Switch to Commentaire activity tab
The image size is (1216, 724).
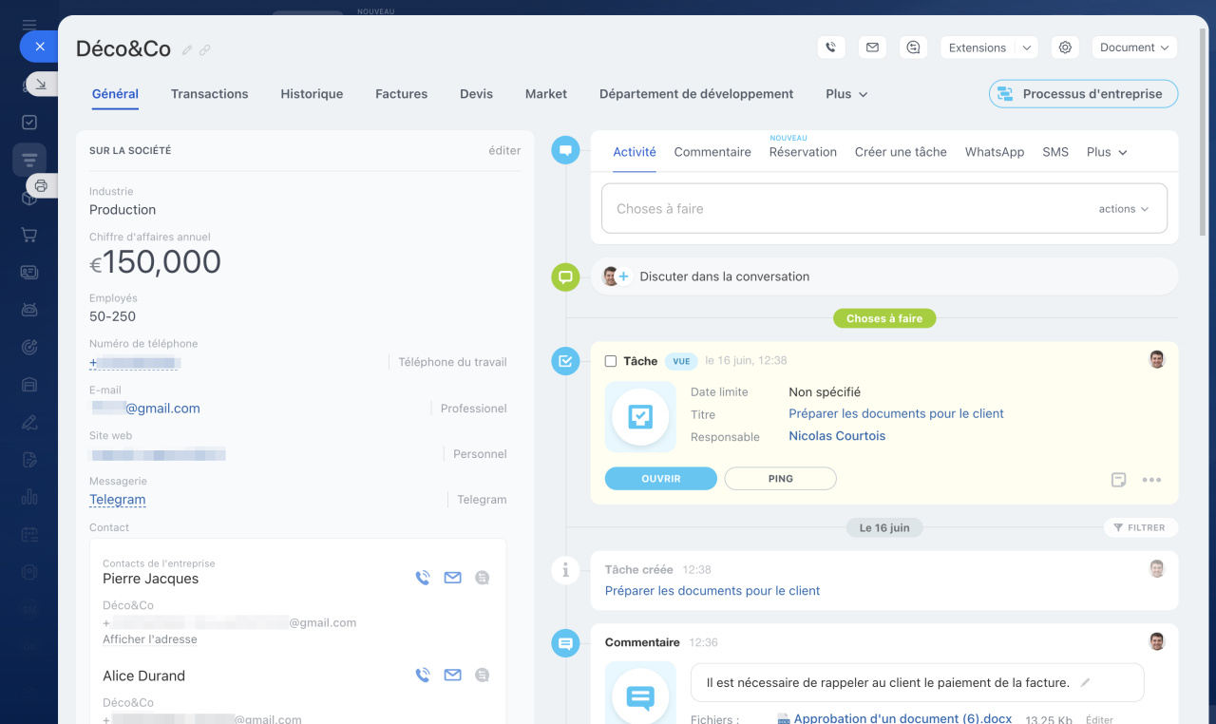point(712,152)
